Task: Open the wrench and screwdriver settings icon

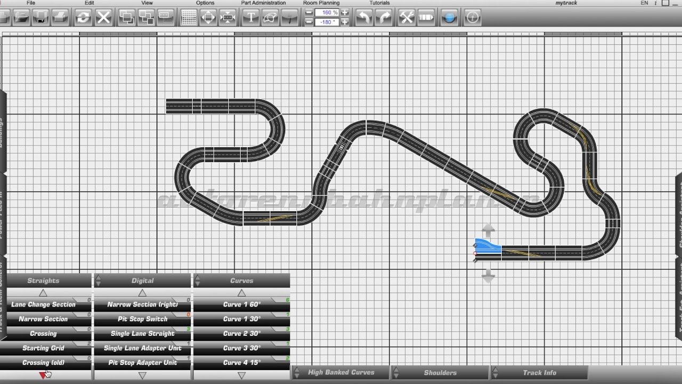Action: pos(407,18)
